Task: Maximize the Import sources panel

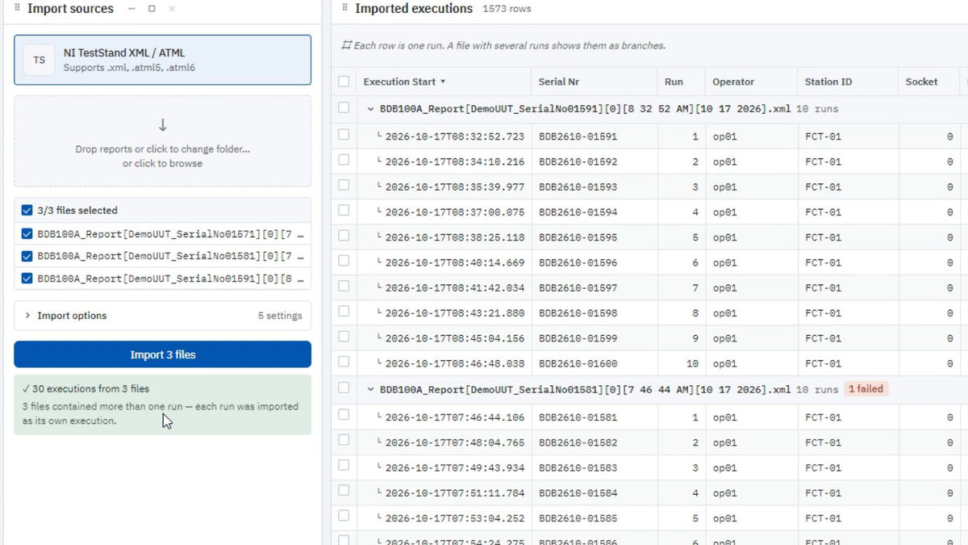Action: pyautogui.click(x=152, y=9)
